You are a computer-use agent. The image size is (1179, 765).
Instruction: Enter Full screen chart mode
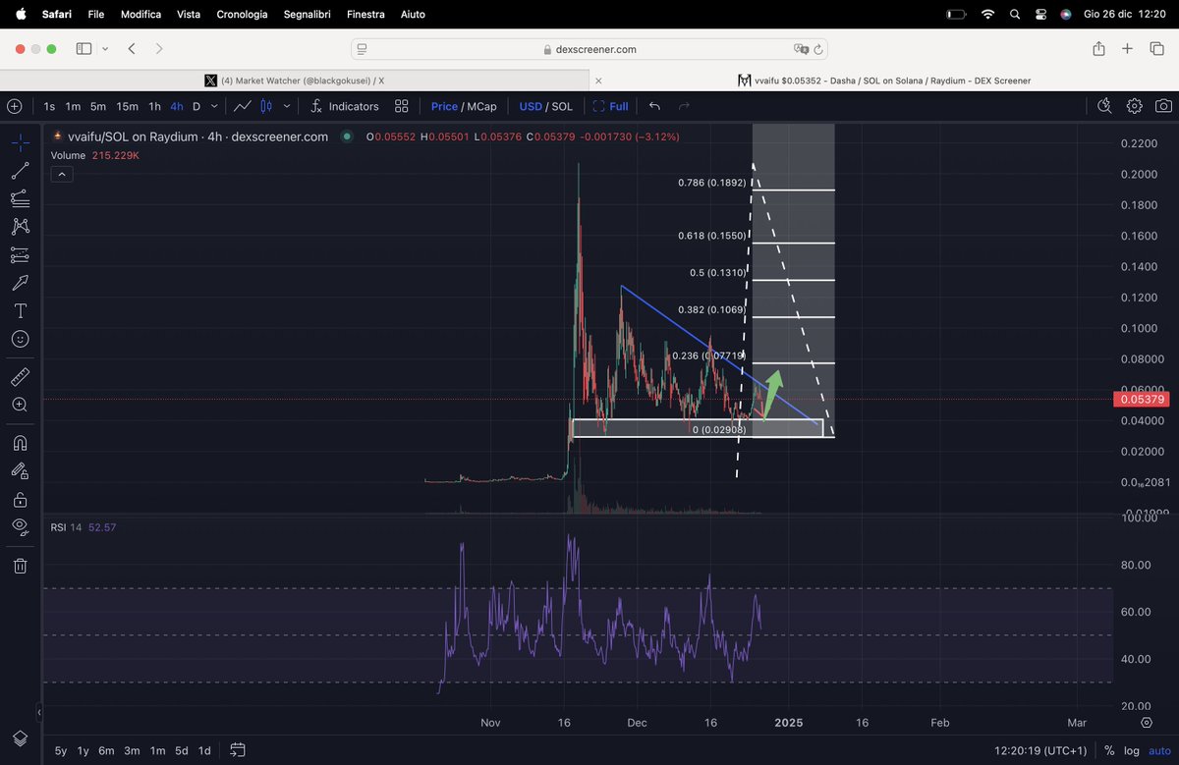coord(611,106)
